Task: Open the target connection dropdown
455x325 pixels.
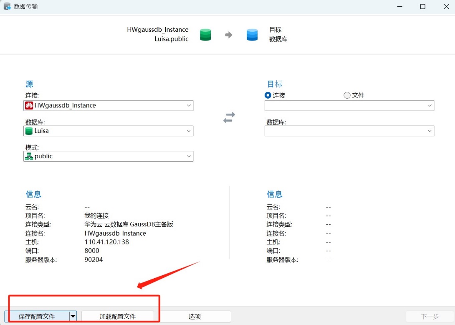Action: [x=349, y=105]
